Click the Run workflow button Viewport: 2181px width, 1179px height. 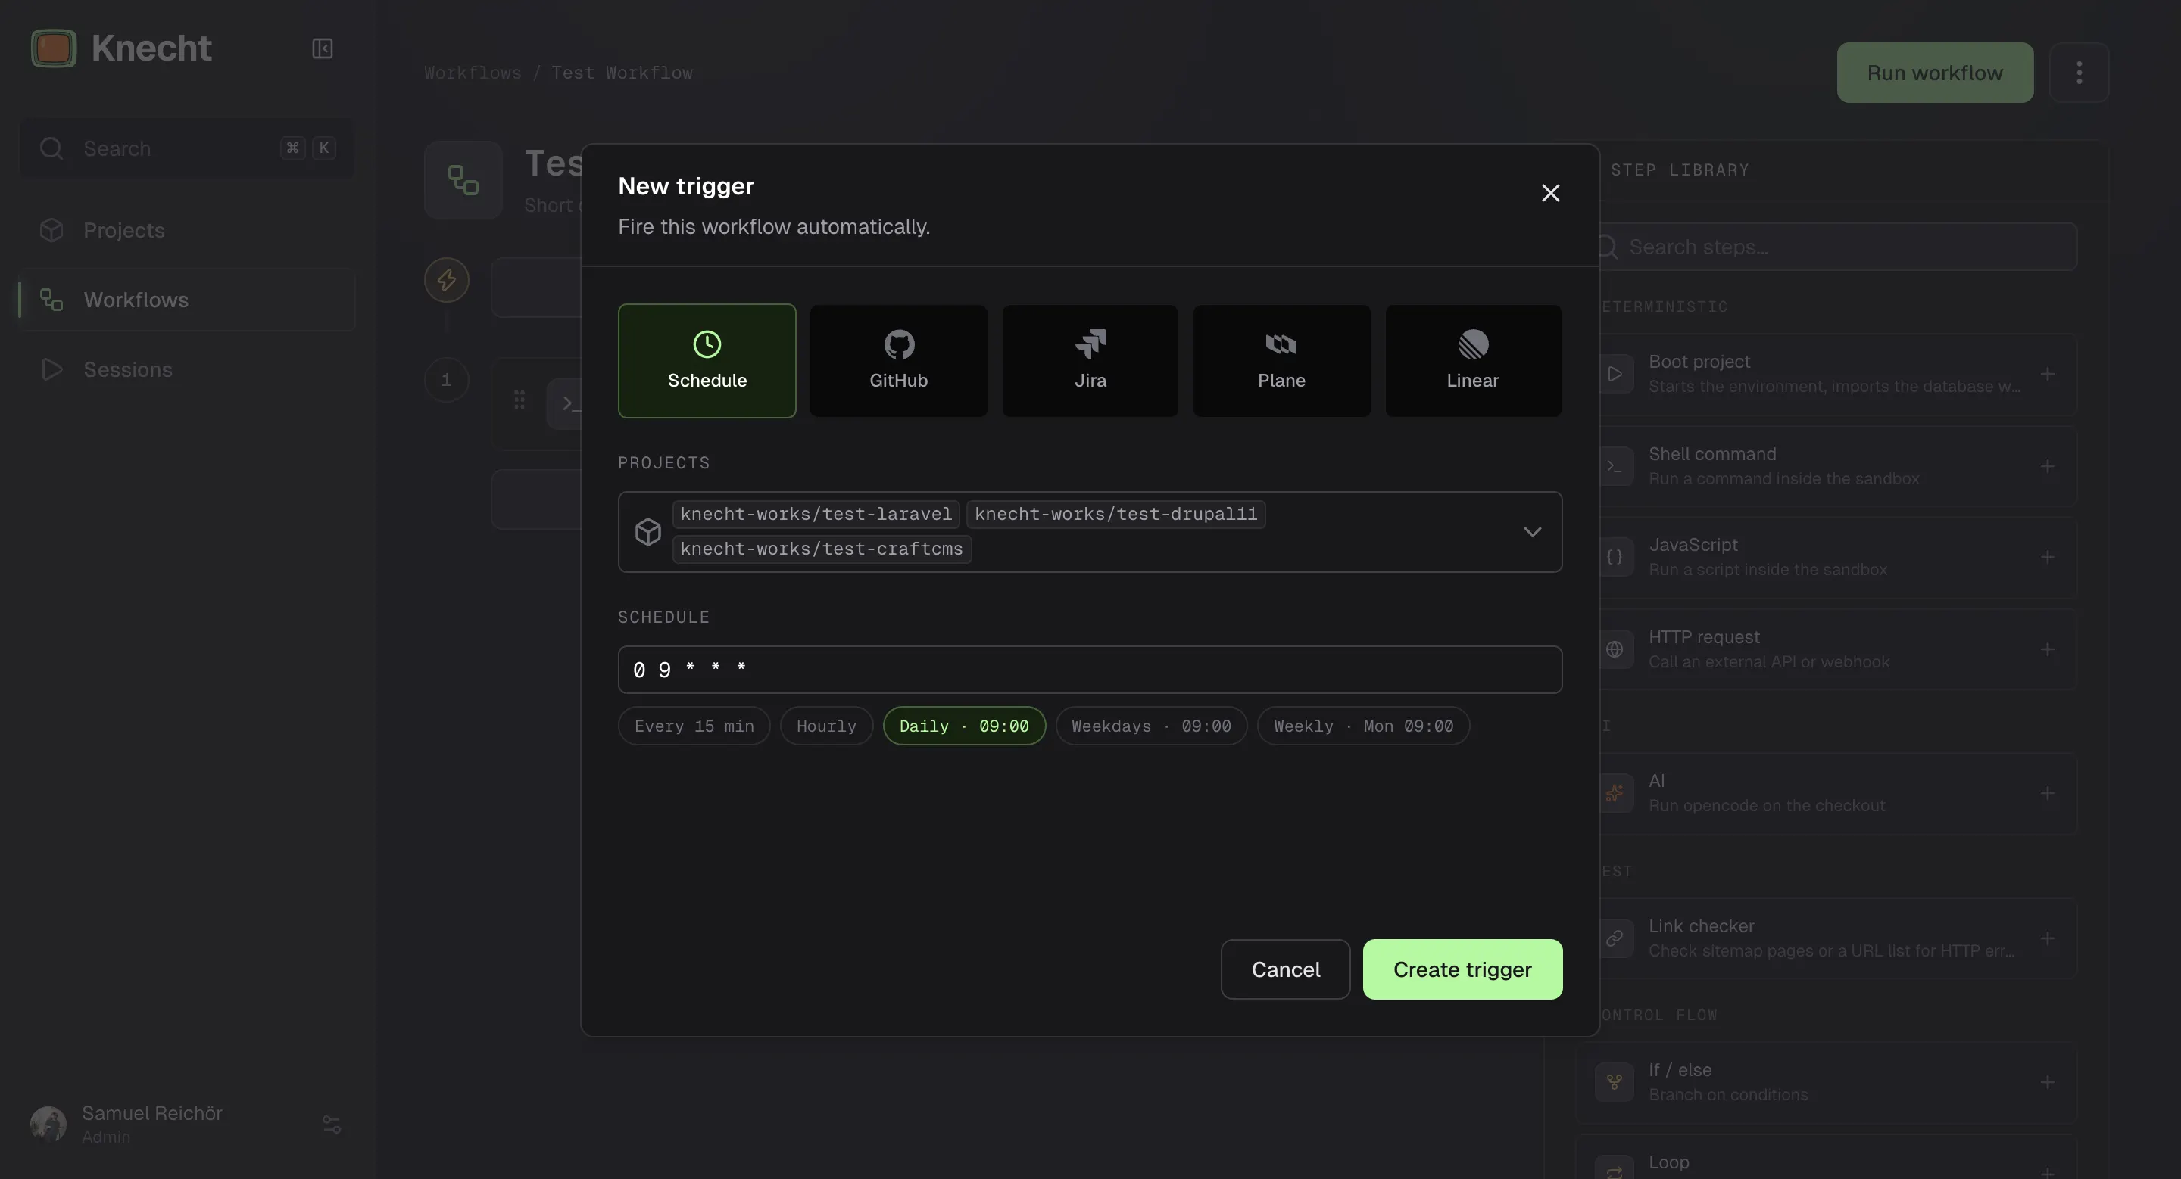tap(1935, 73)
